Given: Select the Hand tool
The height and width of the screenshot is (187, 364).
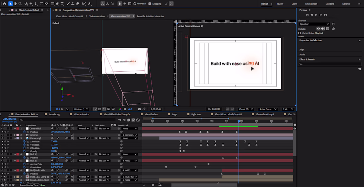Looking at the screenshot, I should tap(15, 4).
